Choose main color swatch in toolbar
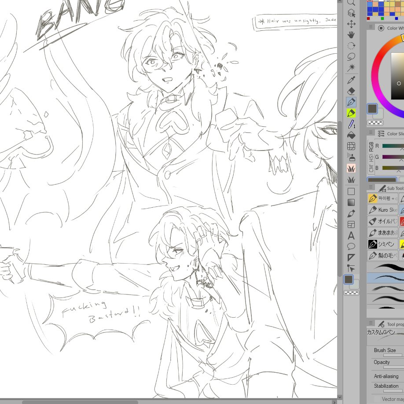The width and height of the screenshot is (404, 404). point(349,279)
